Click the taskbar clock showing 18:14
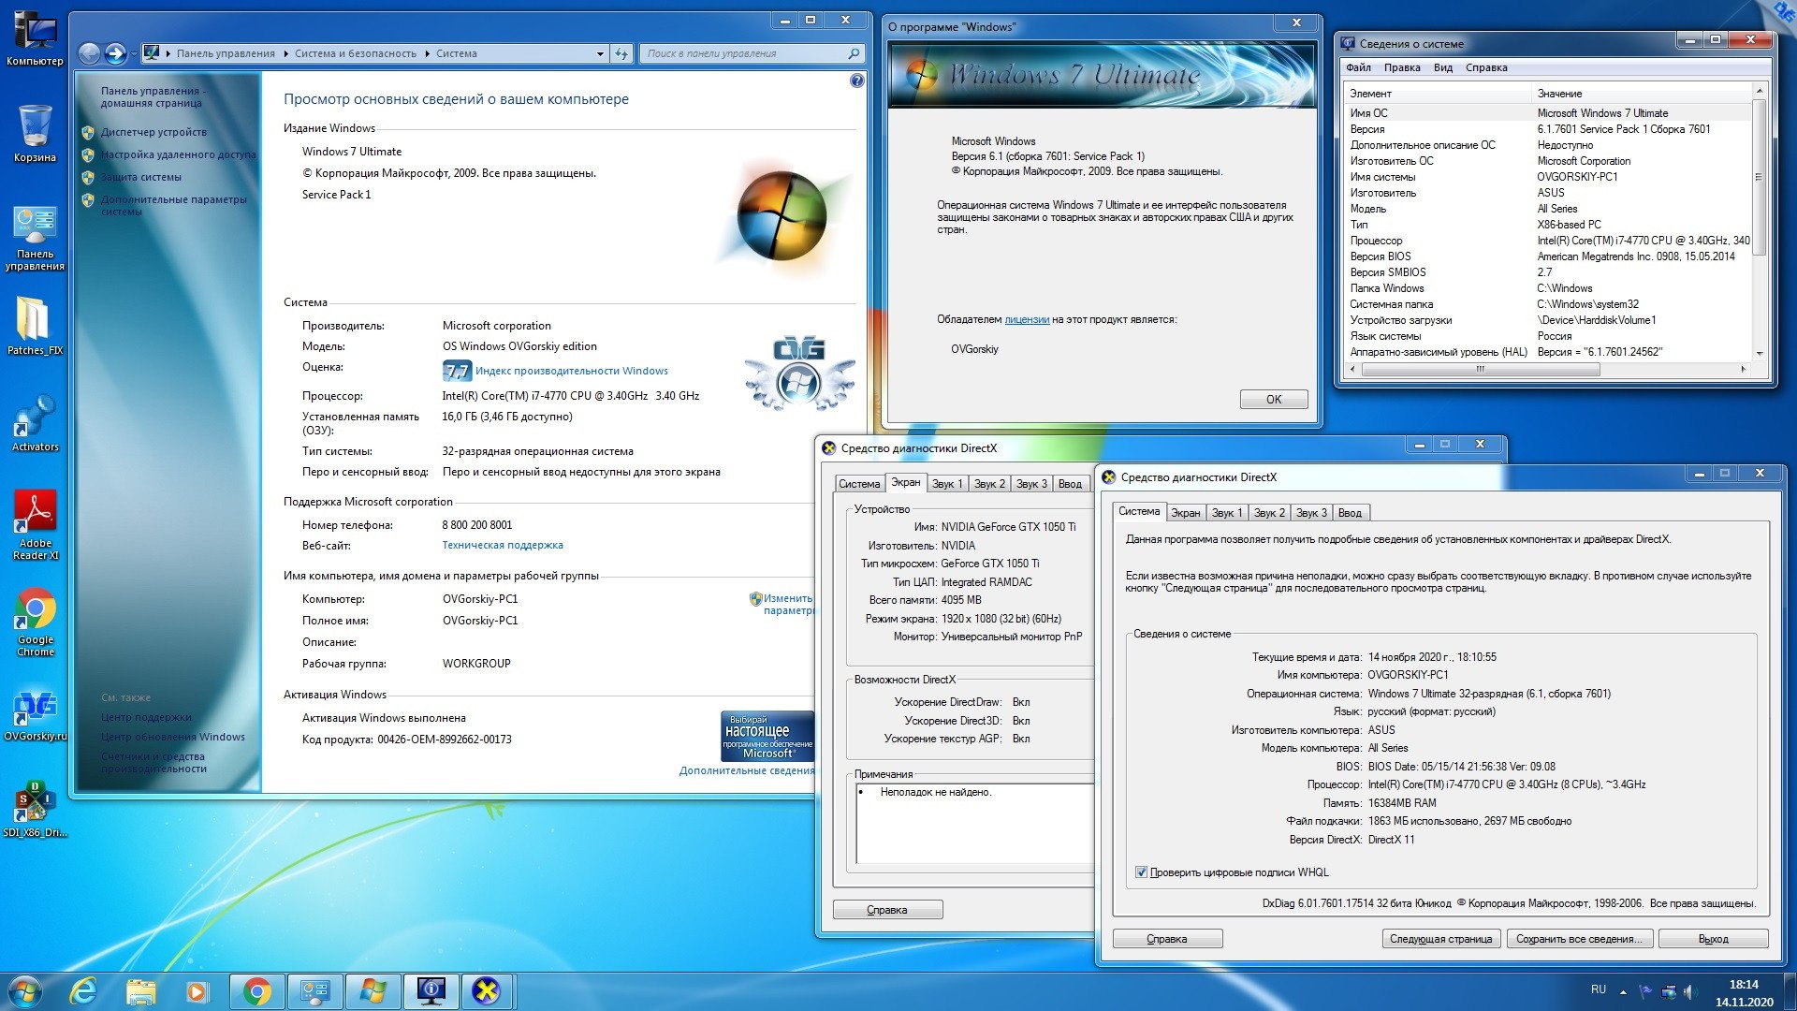Viewport: 1797px width, 1011px height. click(1744, 992)
